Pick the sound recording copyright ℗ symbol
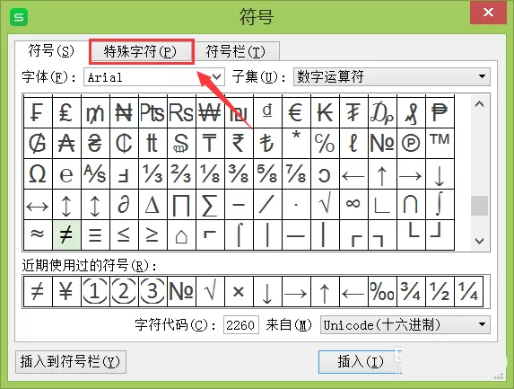Screen dimensions: 514x389 point(411,143)
